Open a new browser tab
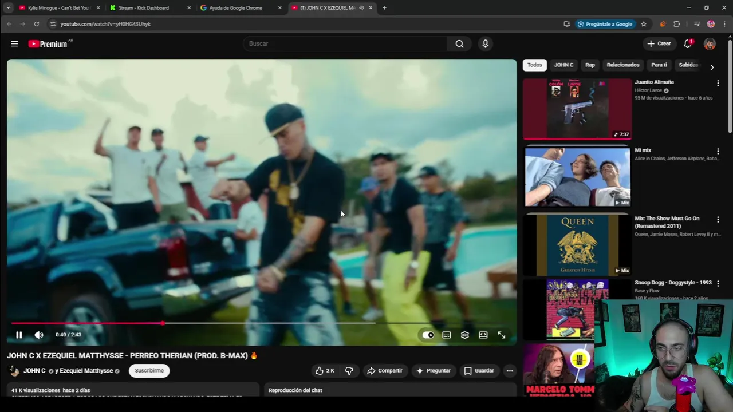Screen dimensions: 733x412 (x=384, y=8)
